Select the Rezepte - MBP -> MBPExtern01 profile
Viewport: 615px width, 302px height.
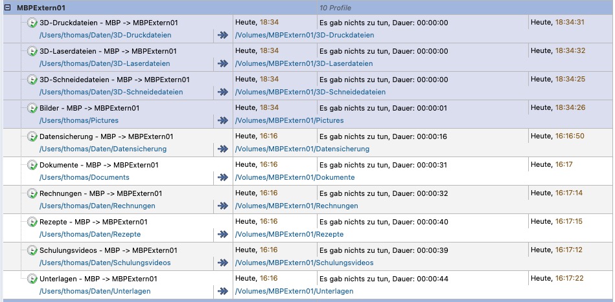(93, 222)
